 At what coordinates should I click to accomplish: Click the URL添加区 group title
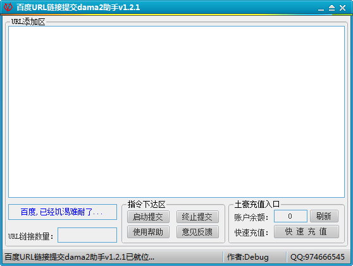(28, 22)
